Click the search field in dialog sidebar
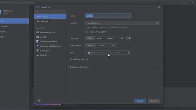Image resolution: width=196 pixels, height=110 pixels. click(50, 12)
